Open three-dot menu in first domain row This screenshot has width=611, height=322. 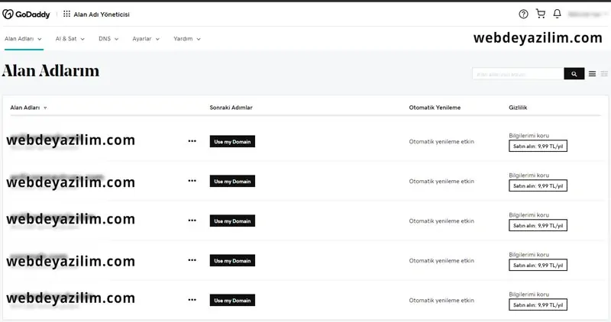pos(192,141)
